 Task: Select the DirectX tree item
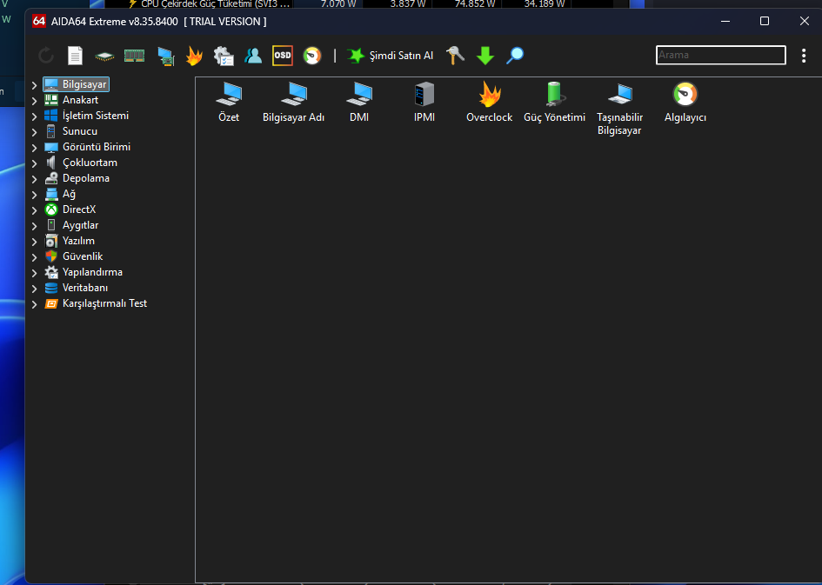70,209
